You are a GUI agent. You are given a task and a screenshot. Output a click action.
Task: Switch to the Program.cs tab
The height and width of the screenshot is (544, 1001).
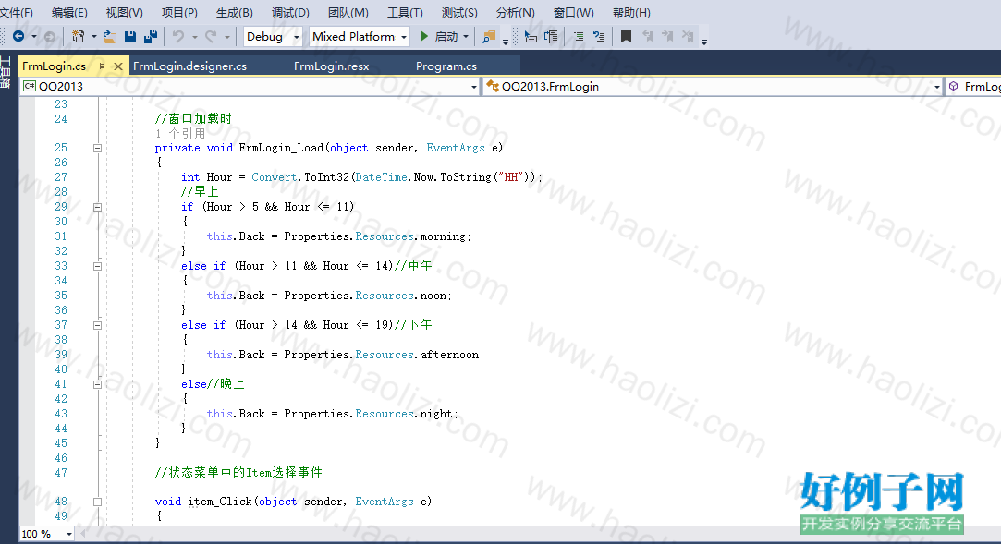click(x=446, y=66)
